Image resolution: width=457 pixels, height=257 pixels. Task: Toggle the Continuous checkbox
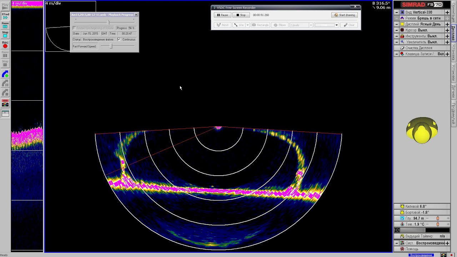[119, 39]
